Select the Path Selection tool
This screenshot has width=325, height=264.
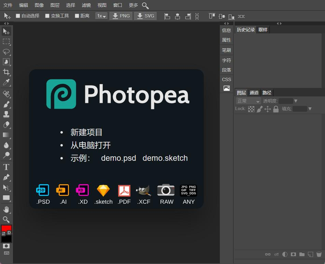(x=6, y=188)
